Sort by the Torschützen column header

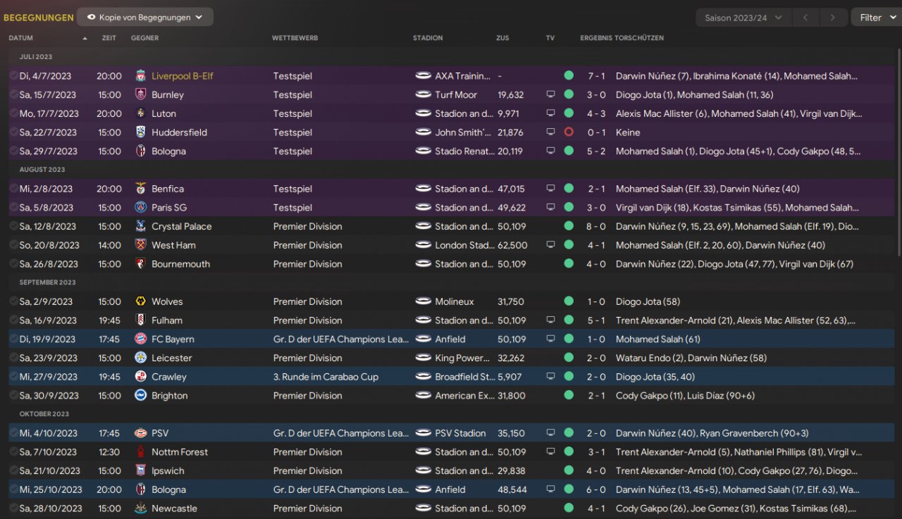pos(639,38)
